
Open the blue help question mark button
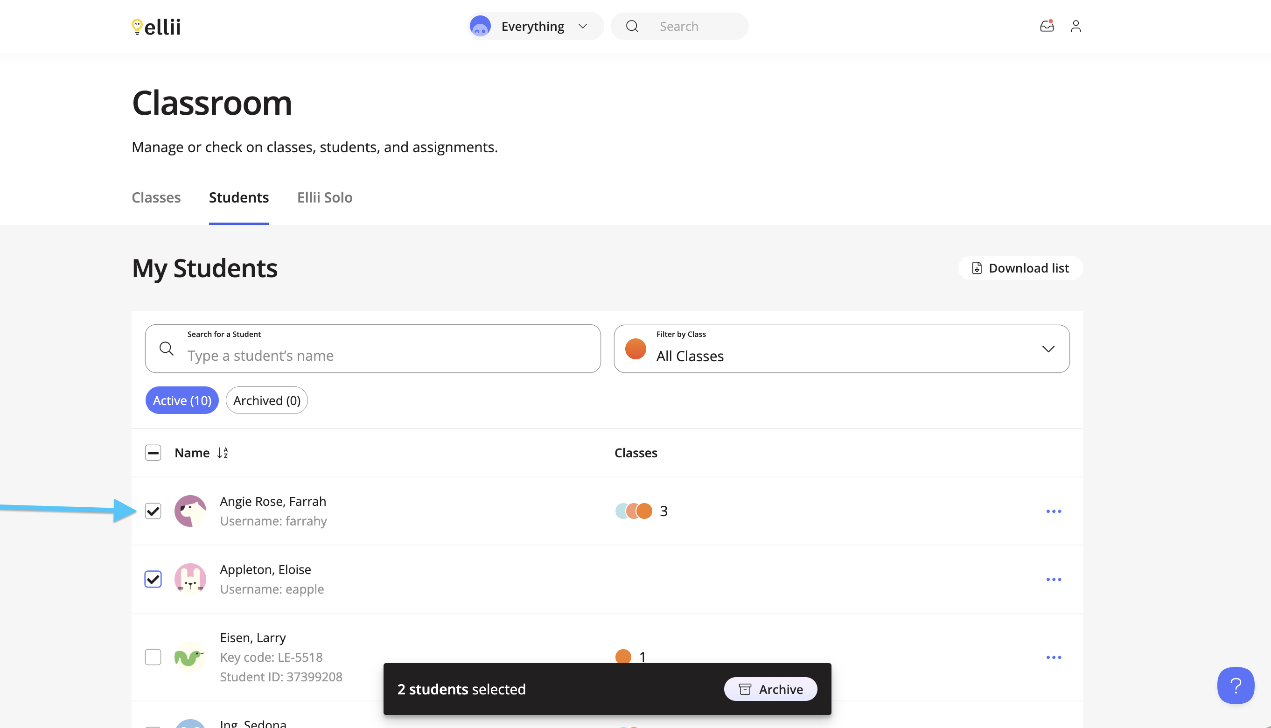point(1236,686)
